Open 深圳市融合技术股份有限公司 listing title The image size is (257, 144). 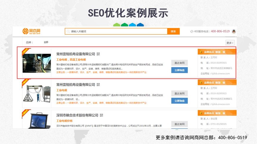click(77, 115)
